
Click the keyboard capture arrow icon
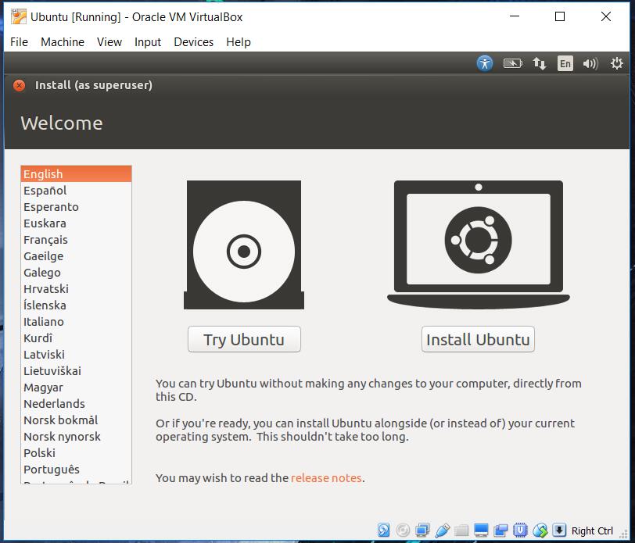[x=559, y=530]
